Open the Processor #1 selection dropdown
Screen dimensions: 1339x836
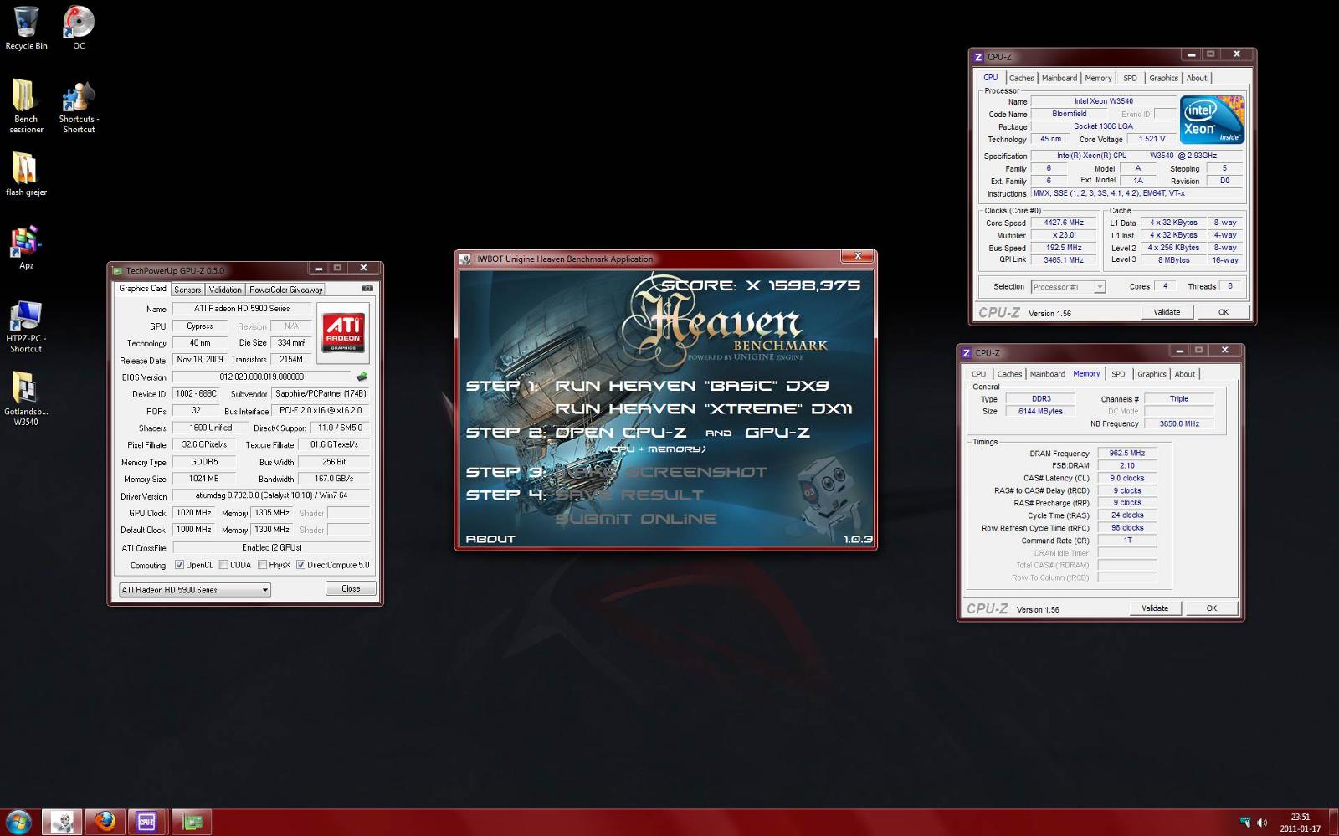1068,287
